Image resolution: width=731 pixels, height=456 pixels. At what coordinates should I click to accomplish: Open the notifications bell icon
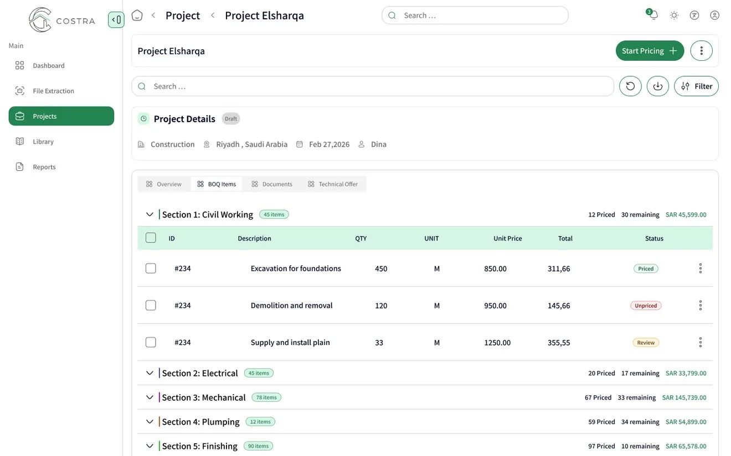pyautogui.click(x=653, y=15)
